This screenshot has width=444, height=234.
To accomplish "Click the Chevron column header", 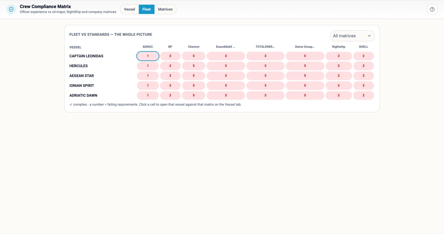I will (193, 47).
